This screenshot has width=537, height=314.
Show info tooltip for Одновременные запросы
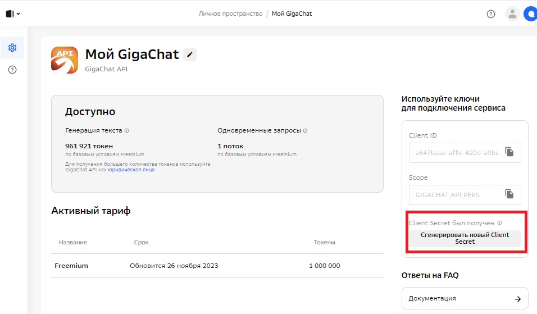coord(305,130)
